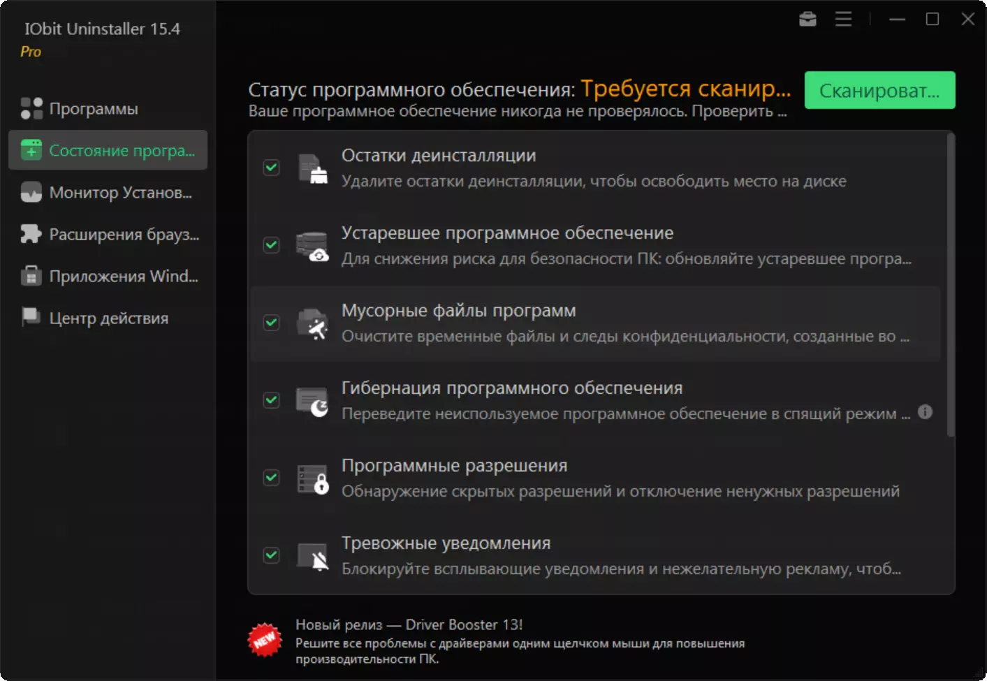Uncheck the Тревожные уведомления checkbox
987x681 pixels.
[271, 555]
